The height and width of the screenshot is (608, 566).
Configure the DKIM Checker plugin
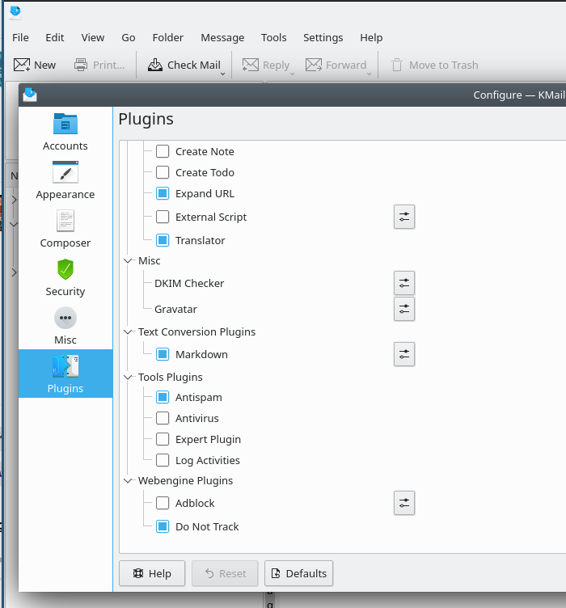404,283
